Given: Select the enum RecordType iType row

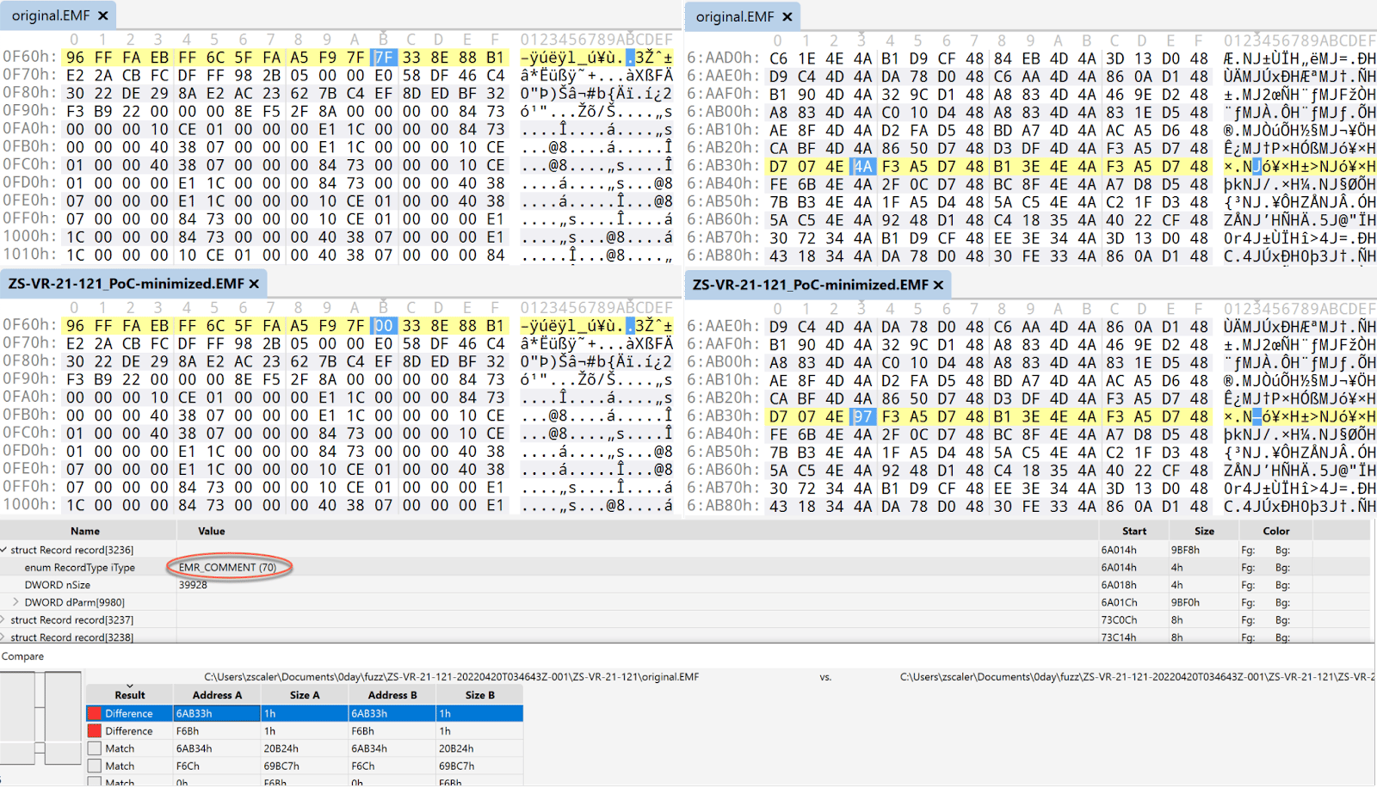Looking at the screenshot, I should [x=80, y=567].
